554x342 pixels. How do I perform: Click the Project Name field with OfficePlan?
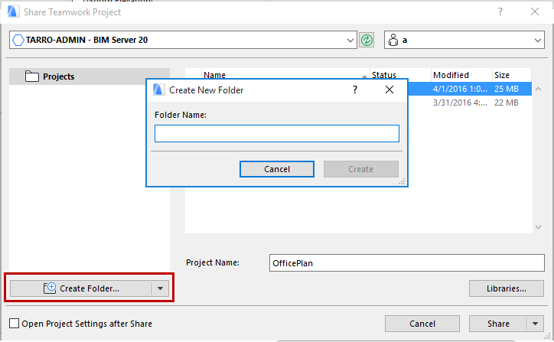click(406, 263)
